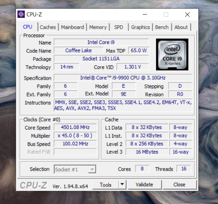Viewport: 218px width, 204px height.
Task: Click the Multiplier value 'x 45.0 ( 8 - 50 )'
Action: tap(75, 135)
